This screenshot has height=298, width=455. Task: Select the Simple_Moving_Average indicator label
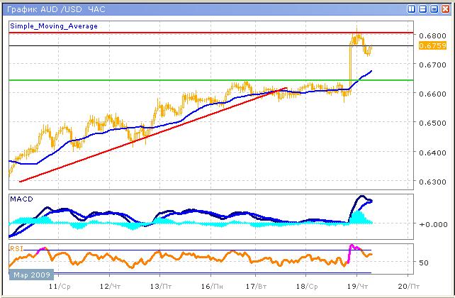pos(54,26)
